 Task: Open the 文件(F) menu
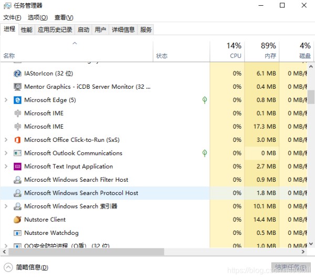(x=12, y=17)
